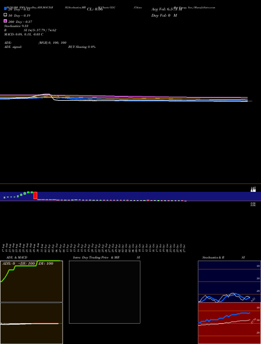261x344 pixels.
Task: Click the 0.06 price axis label
Action: [x=253, y=204]
